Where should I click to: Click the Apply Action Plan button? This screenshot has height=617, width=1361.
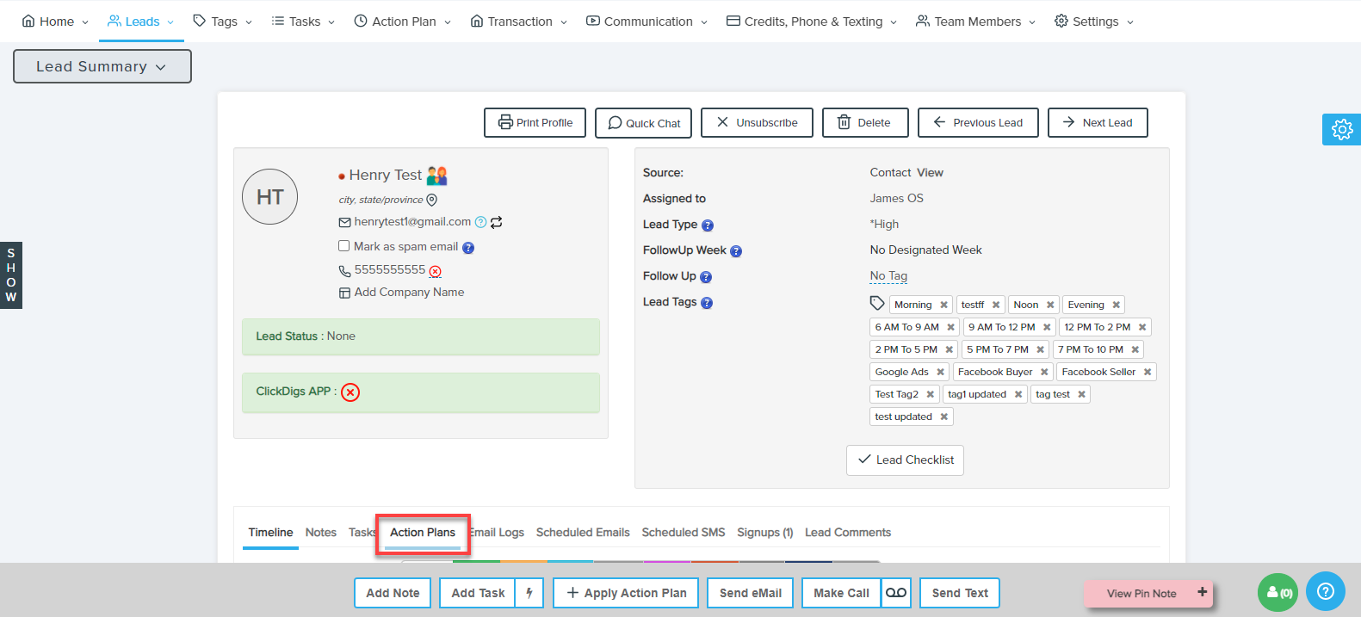(x=626, y=593)
